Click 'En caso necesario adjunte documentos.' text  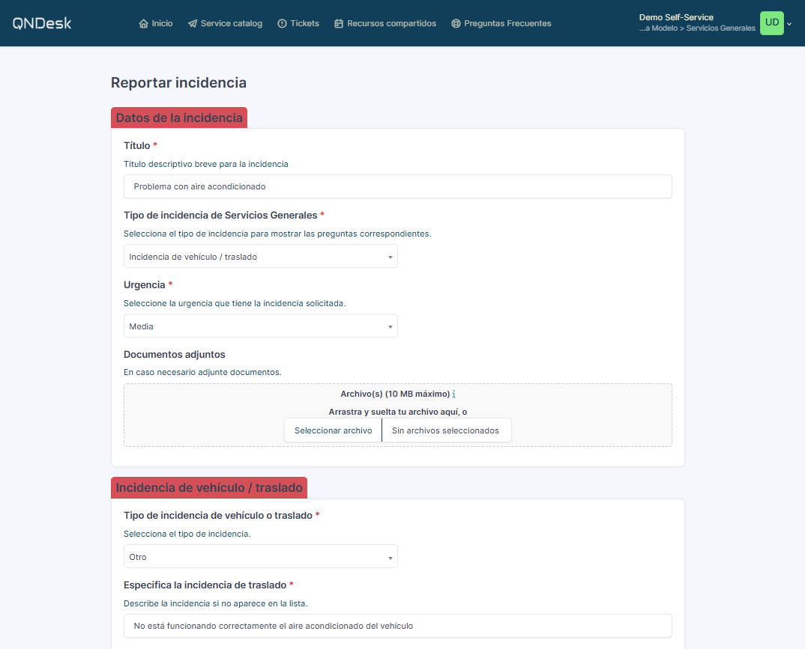(202, 372)
